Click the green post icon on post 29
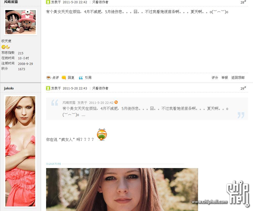Viewport: 253px width, 211px height. pyautogui.click(x=48, y=88)
